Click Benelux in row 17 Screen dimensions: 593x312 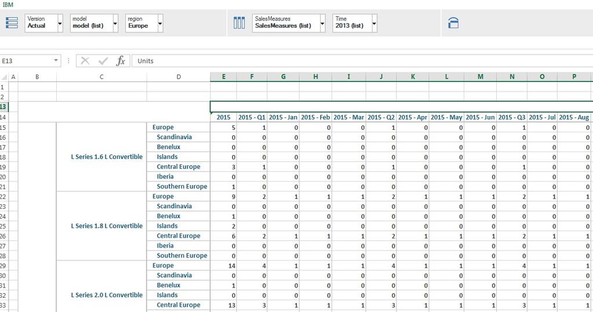(169, 147)
